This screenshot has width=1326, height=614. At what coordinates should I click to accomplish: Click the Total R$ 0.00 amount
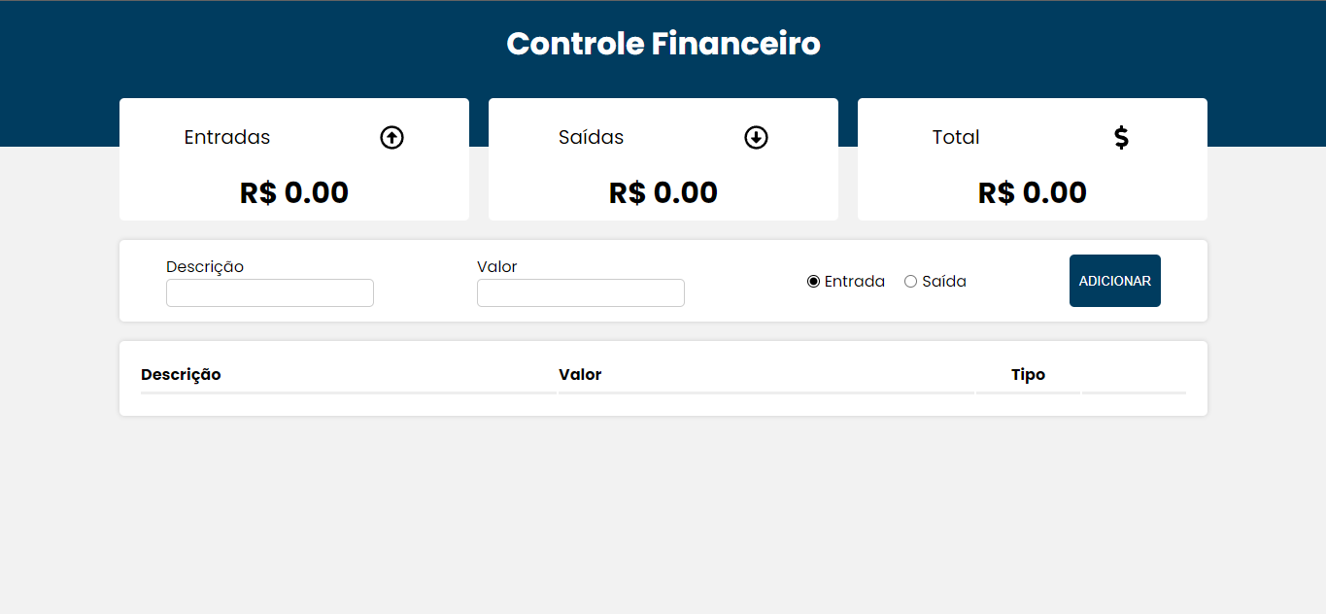click(x=1033, y=192)
